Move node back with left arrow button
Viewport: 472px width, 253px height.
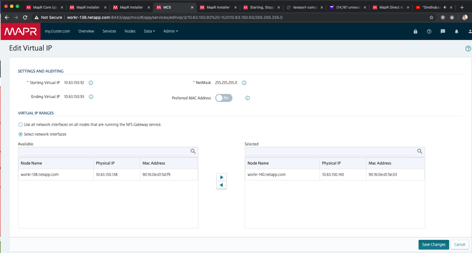click(x=221, y=185)
